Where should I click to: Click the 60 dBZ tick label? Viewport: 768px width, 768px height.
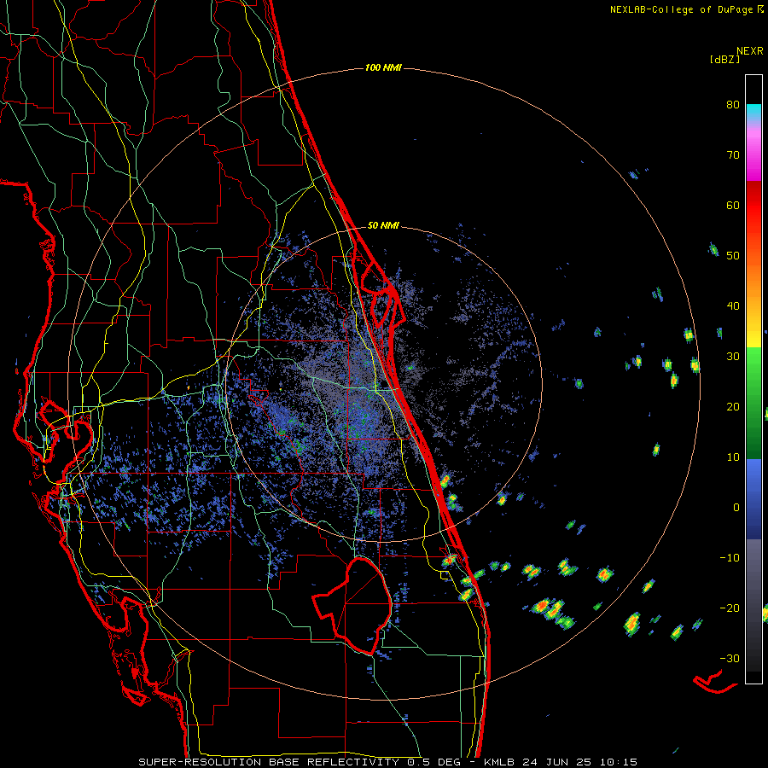733,205
